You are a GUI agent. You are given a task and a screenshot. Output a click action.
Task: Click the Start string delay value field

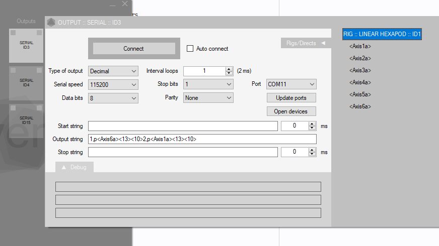click(x=295, y=126)
